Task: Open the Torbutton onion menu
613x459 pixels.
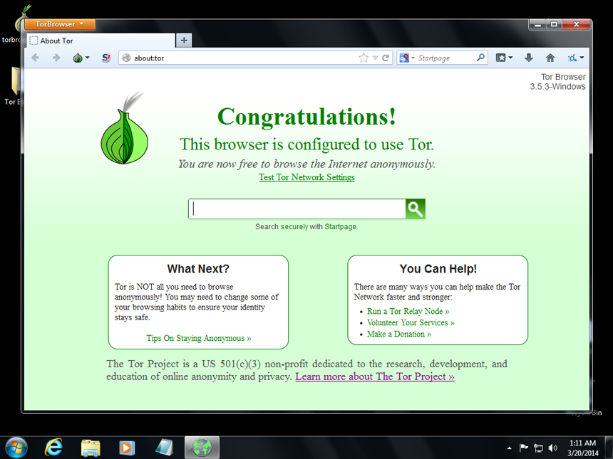Action: [79, 58]
